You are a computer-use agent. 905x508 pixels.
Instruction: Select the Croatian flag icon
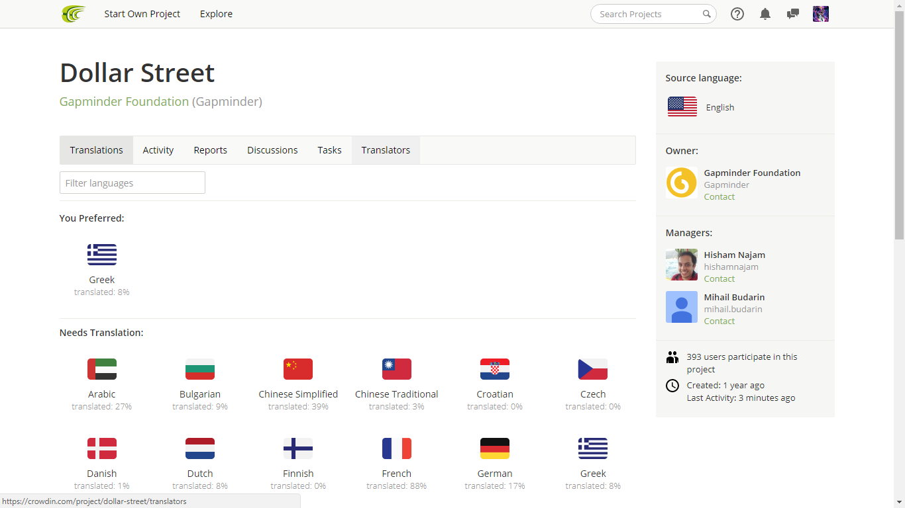(495, 369)
